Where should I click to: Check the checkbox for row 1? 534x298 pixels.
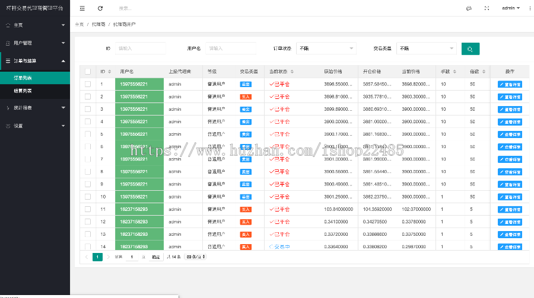click(x=88, y=84)
